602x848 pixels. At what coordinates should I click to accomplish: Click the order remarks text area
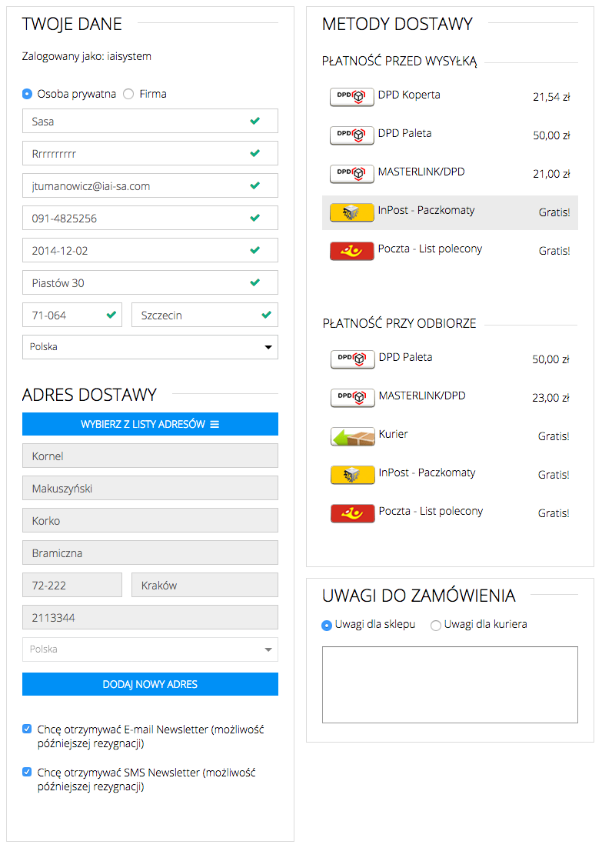[x=450, y=685]
